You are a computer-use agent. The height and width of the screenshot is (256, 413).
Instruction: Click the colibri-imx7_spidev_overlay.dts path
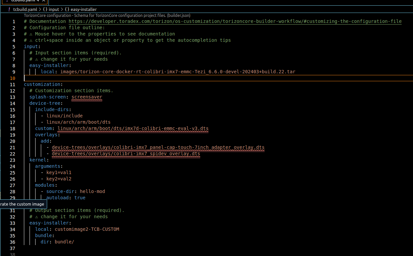[126, 154]
